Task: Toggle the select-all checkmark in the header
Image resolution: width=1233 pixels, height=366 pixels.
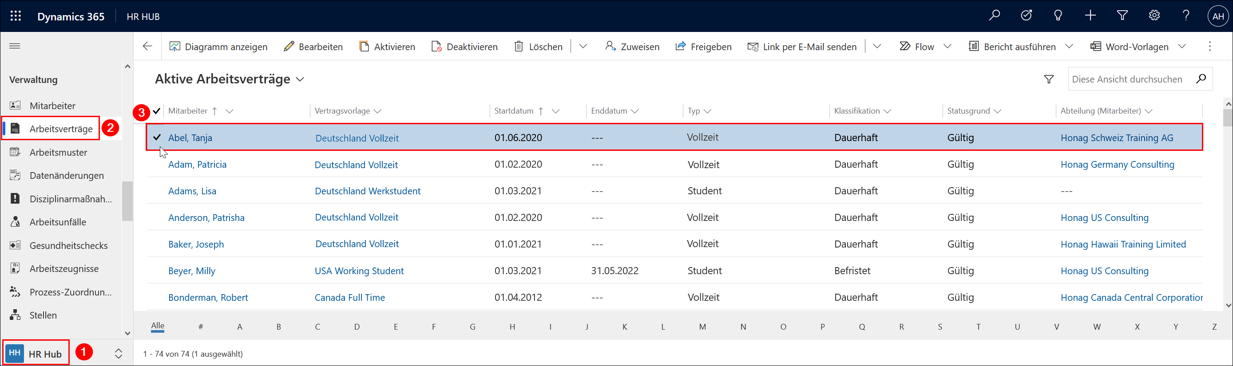Action: click(157, 111)
